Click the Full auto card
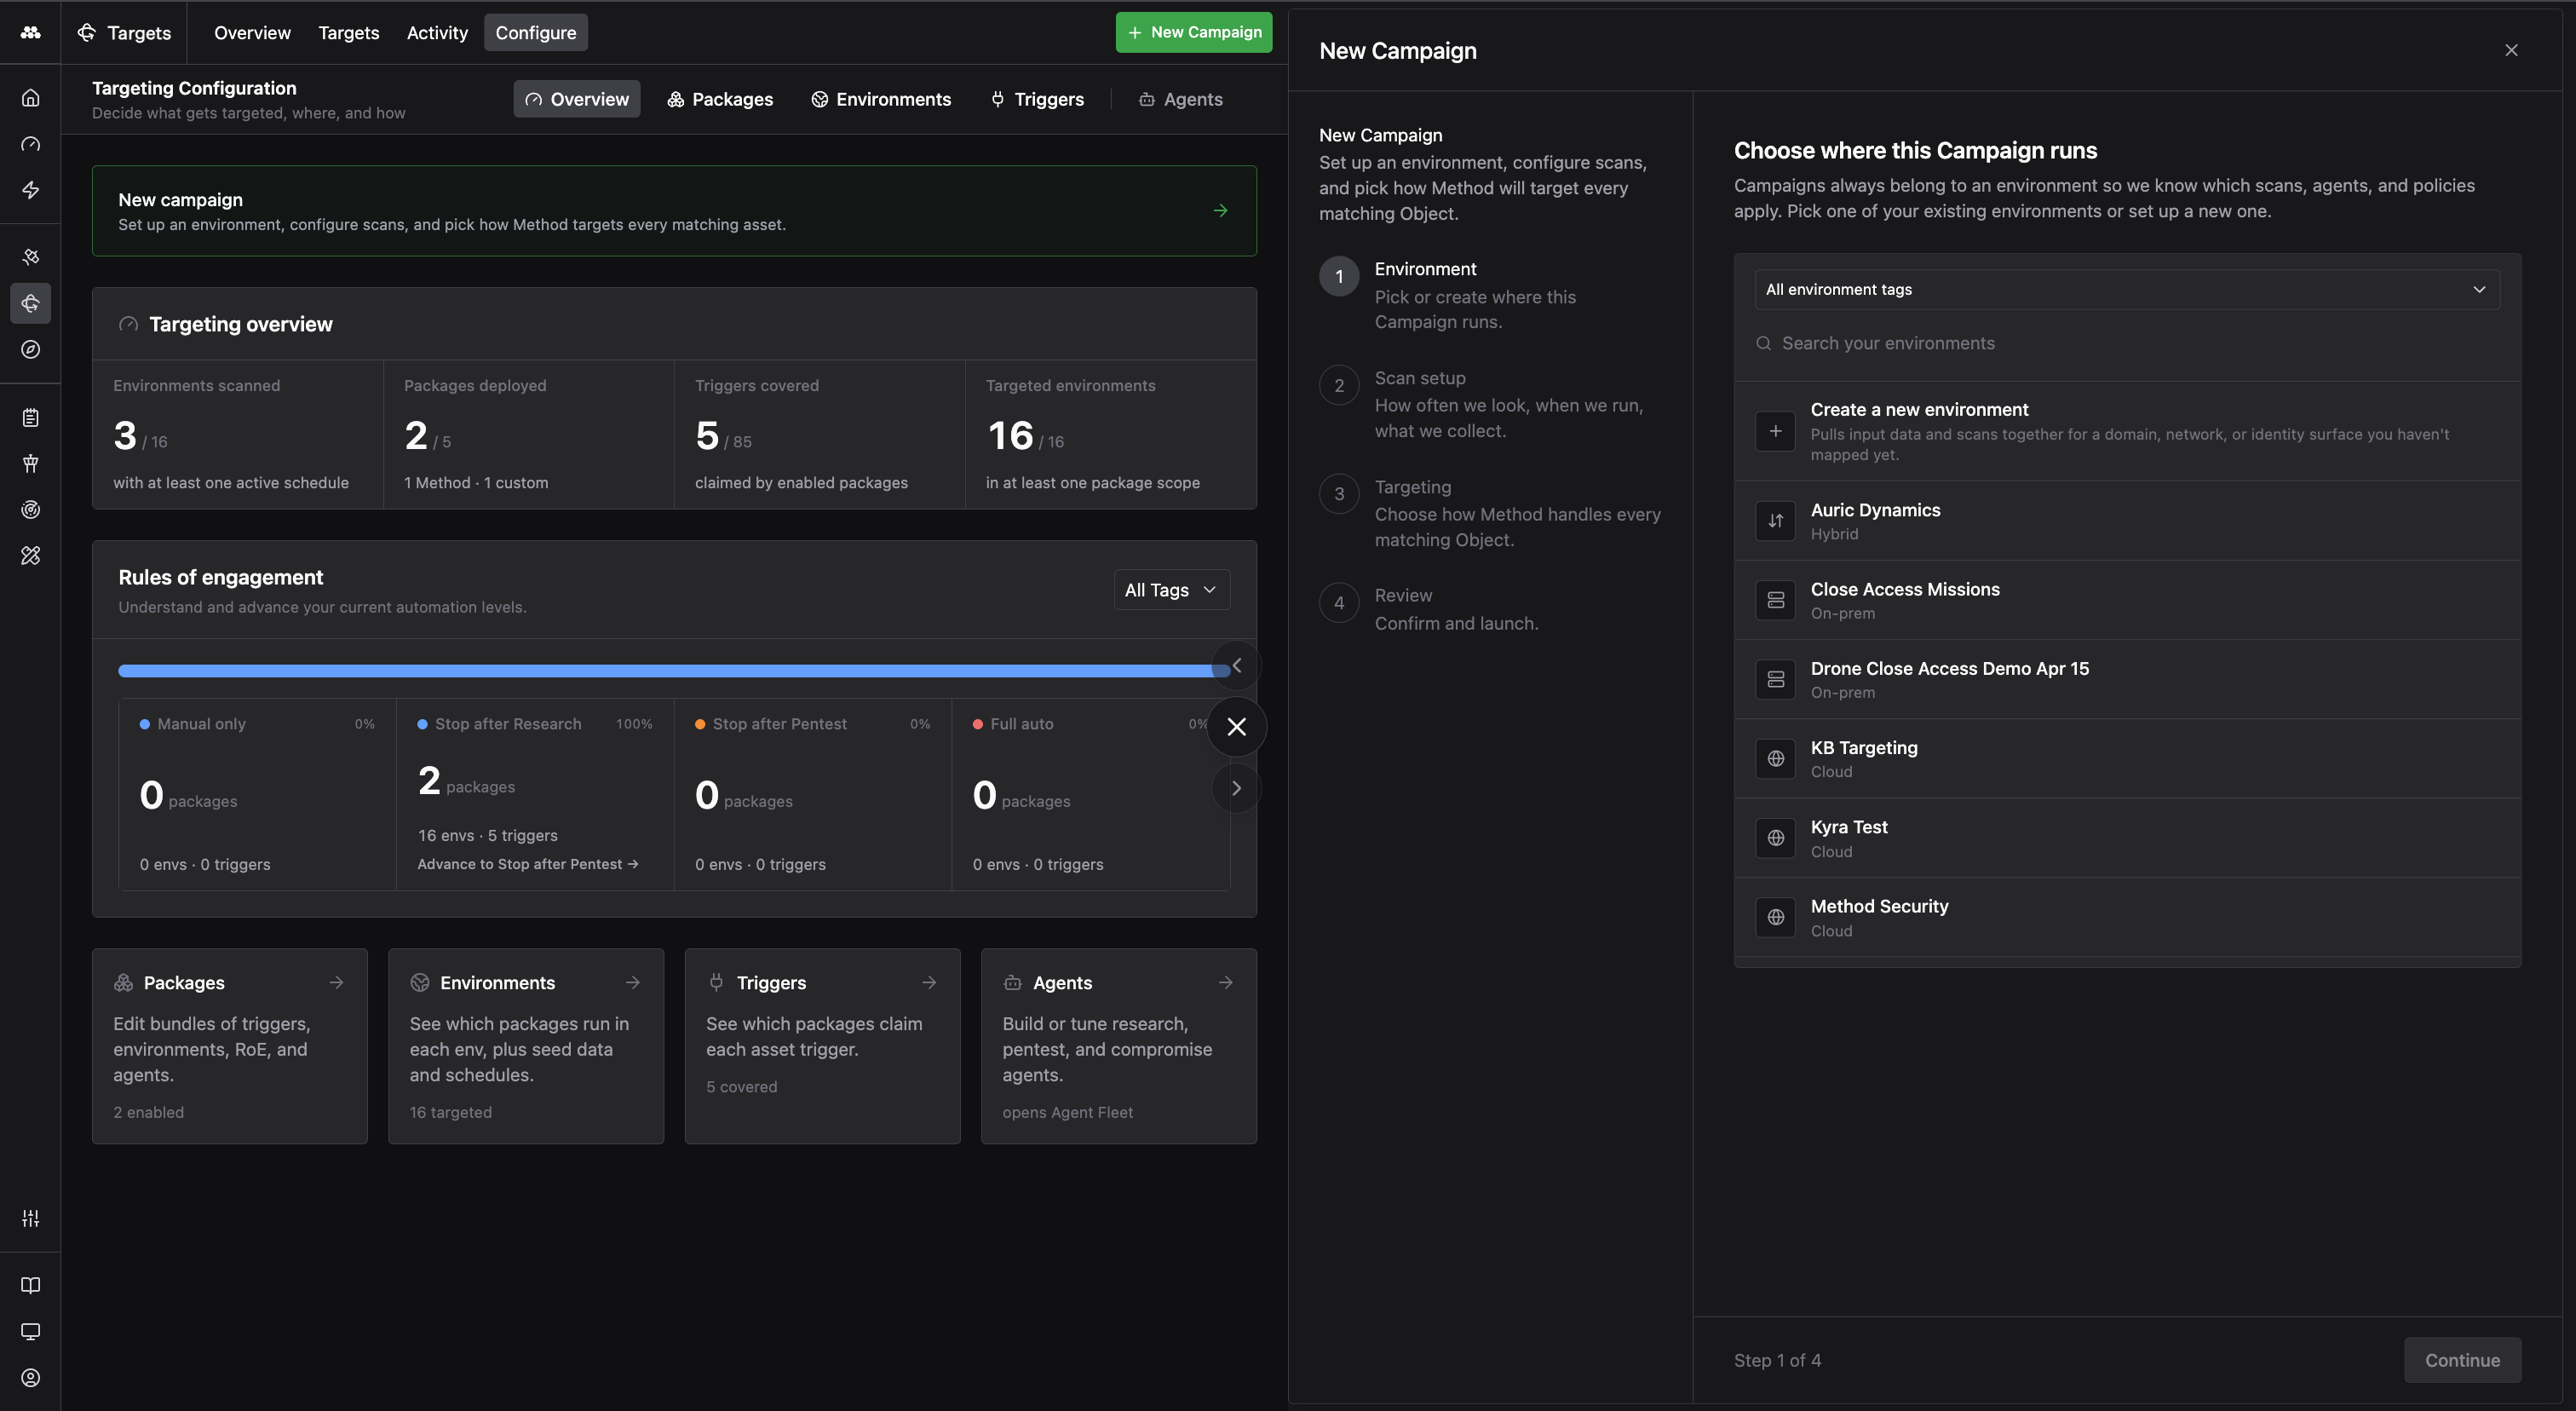This screenshot has height=1411, width=2576. click(1090, 794)
